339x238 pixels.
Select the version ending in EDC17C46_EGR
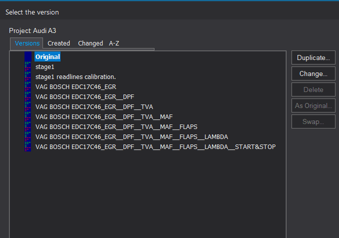point(76,87)
